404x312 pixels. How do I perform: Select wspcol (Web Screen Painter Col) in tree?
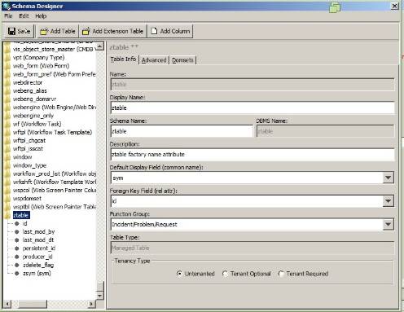[x=55, y=191]
